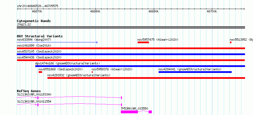Image resolution: width=253 pixels, height=115 pixels.
Task: Click the 46700k ruler position label
Action: (212, 12)
